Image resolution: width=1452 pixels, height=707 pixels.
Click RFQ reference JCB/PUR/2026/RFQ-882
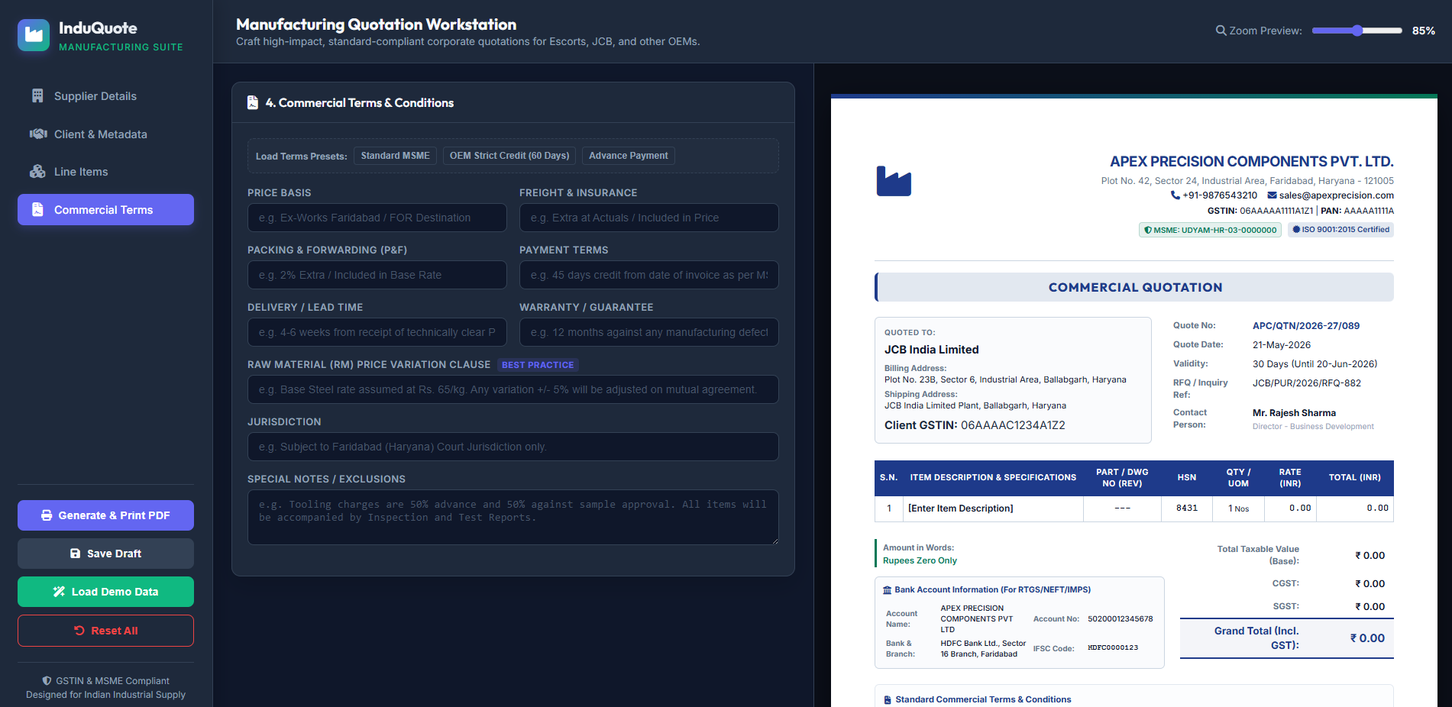pos(1307,383)
